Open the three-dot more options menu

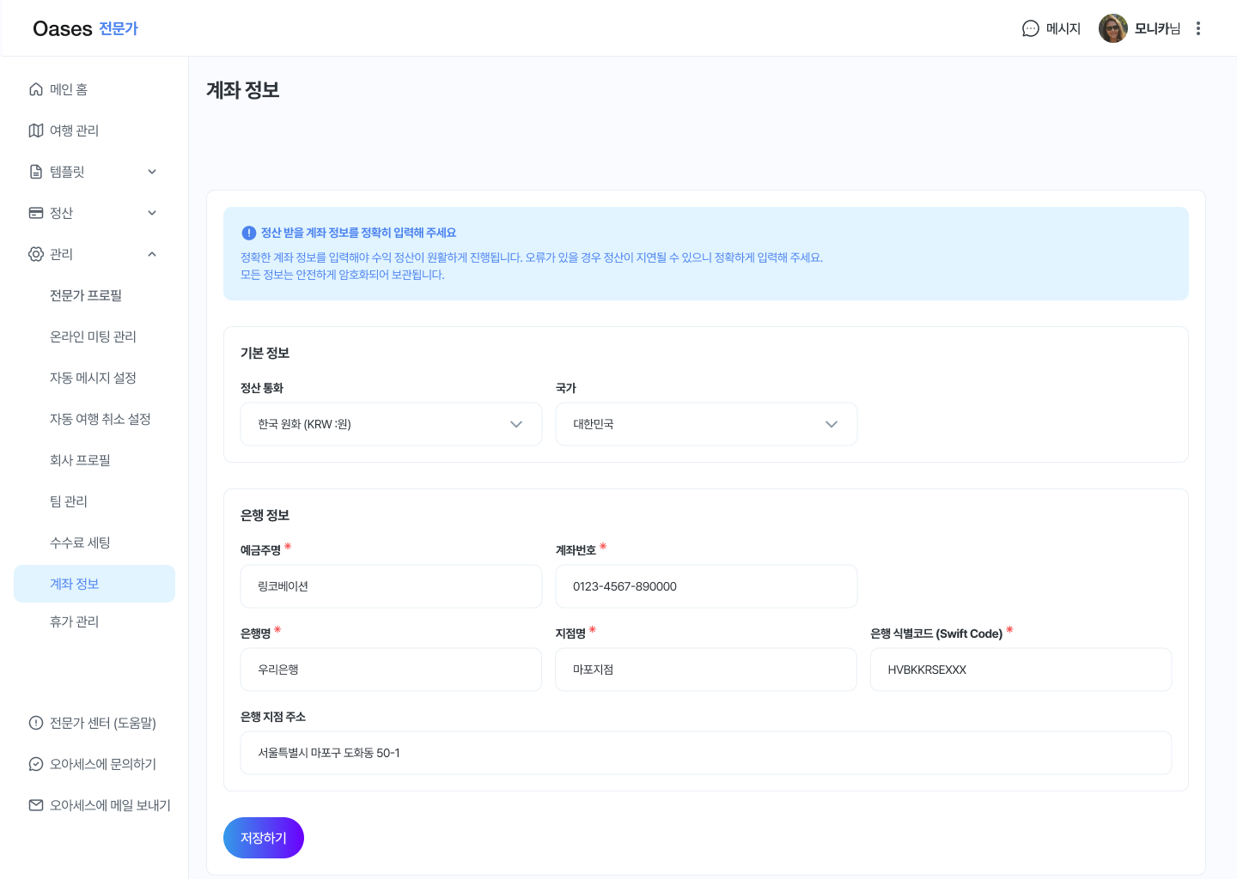click(x=1197, y=28)
